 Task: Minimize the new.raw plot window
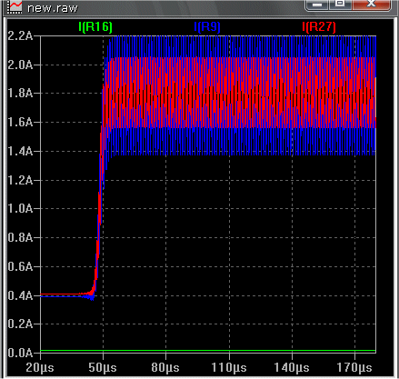click(x=317, y=5)
